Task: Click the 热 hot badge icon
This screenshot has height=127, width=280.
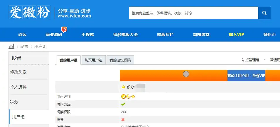Action: pos(64,29)
